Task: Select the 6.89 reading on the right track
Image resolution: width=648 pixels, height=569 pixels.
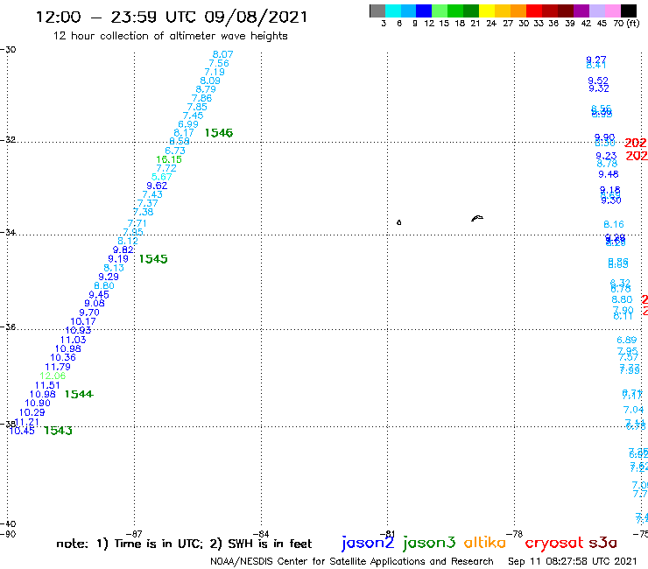Action: pos(626,340)
